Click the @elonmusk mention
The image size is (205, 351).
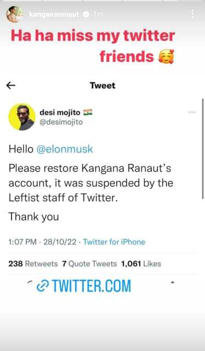[x=65, y=149]
